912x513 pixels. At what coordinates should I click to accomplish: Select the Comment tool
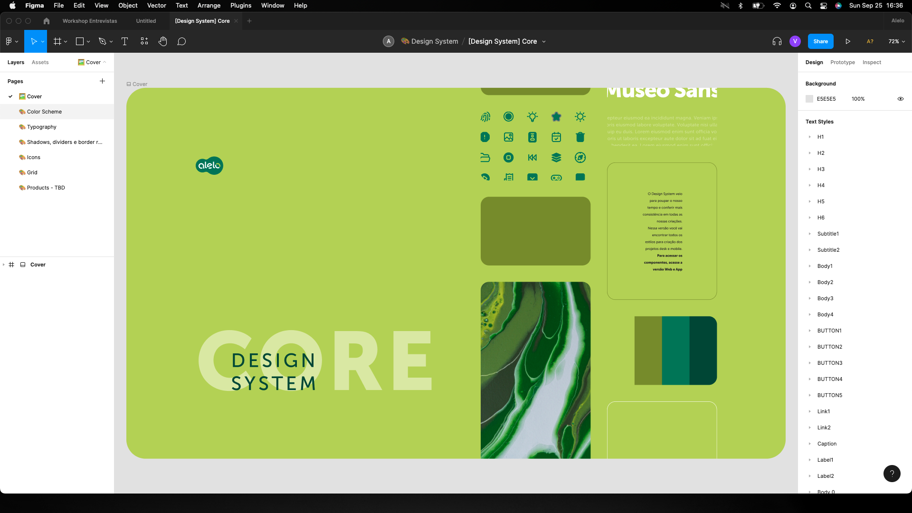tap(181, 41)
